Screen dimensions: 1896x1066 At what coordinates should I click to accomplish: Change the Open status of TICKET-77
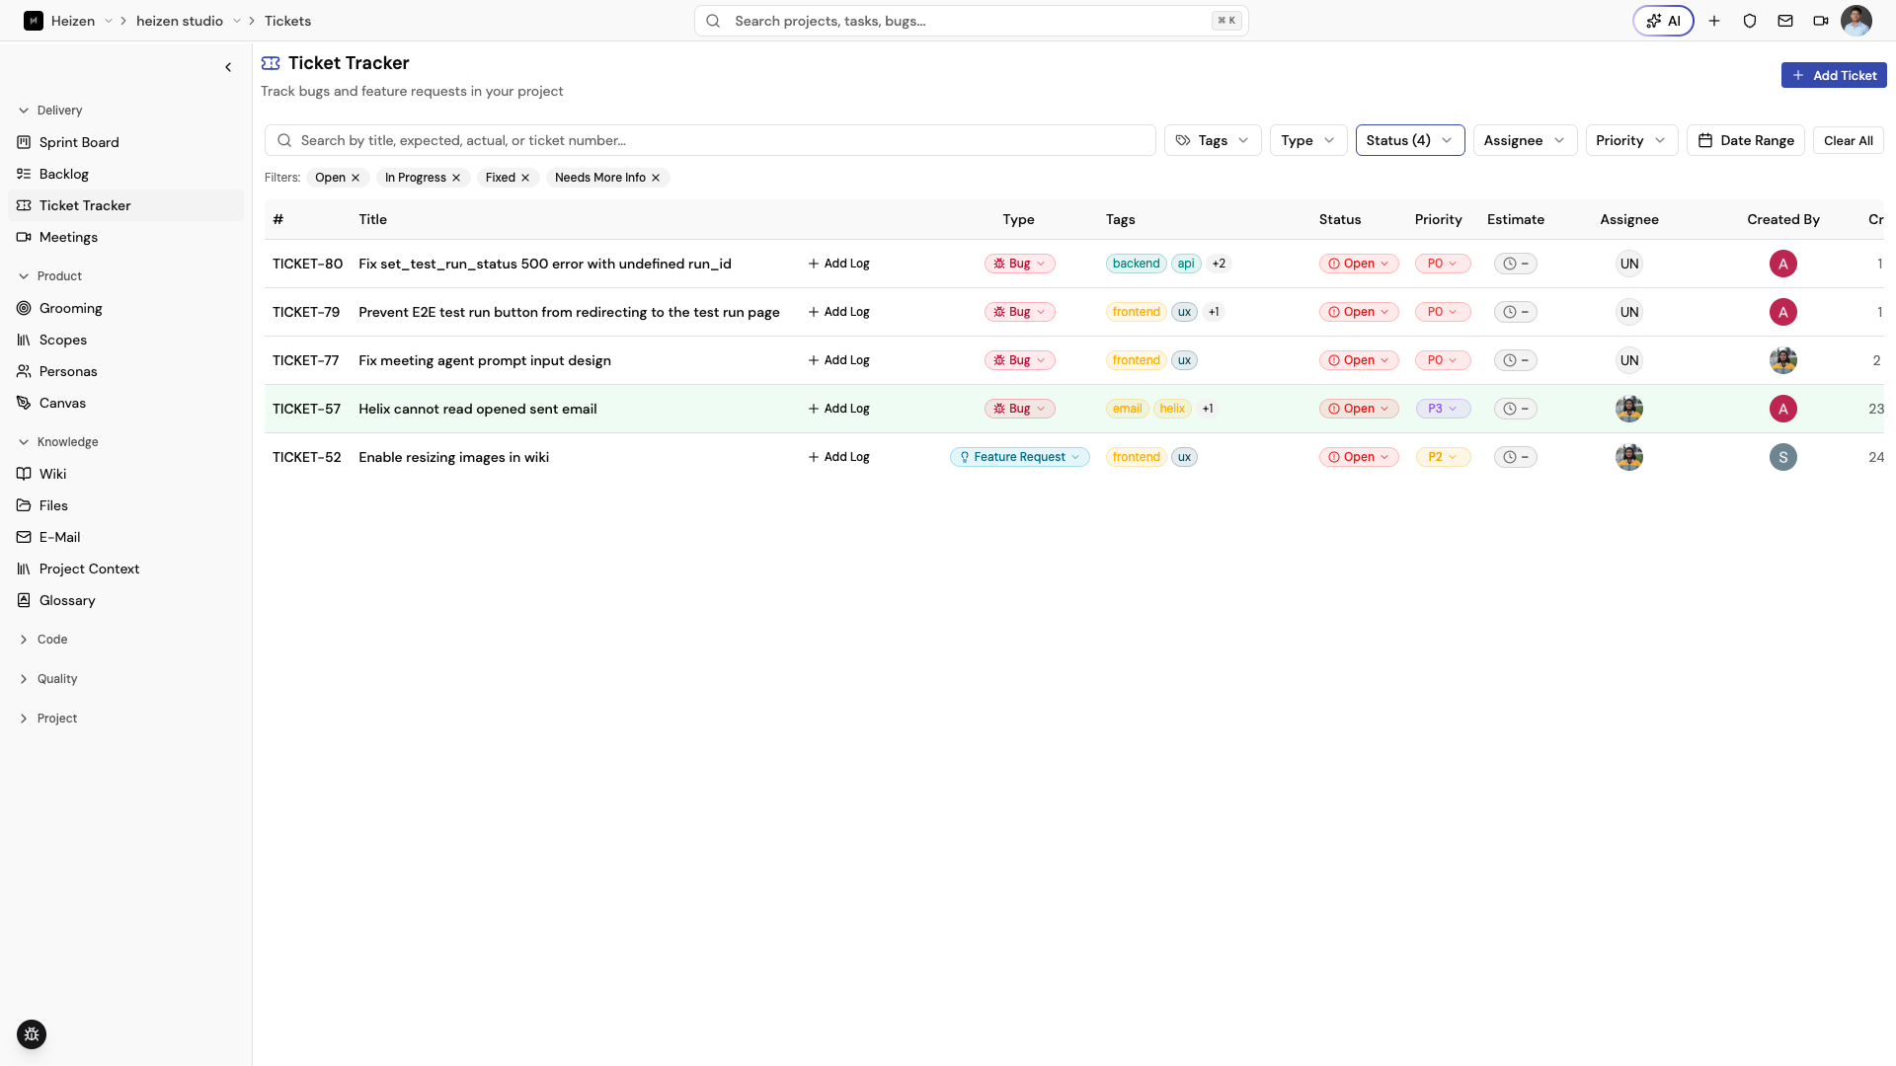click(1359, 360)
